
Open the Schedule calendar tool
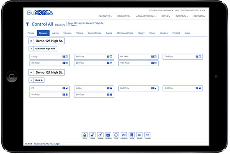click(x=108, y=135)
